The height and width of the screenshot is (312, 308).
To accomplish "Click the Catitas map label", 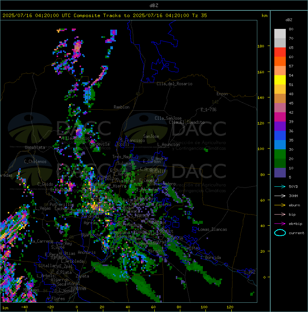I will [192, 248].
